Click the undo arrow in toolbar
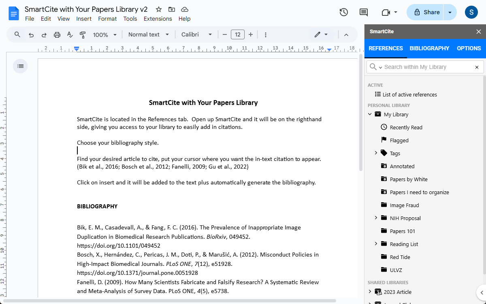 pos(31,35)
